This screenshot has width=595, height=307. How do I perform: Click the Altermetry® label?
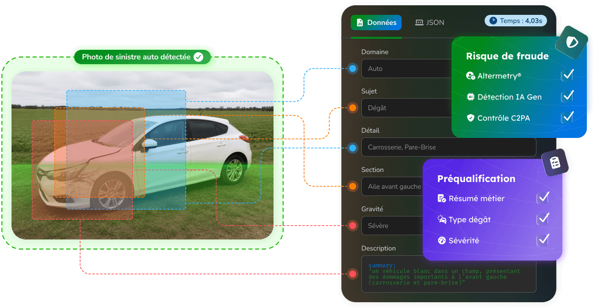tap(499, 76)
